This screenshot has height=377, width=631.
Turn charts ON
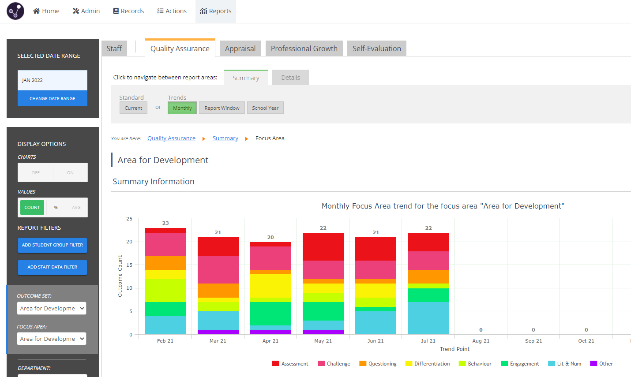[70, 172]
